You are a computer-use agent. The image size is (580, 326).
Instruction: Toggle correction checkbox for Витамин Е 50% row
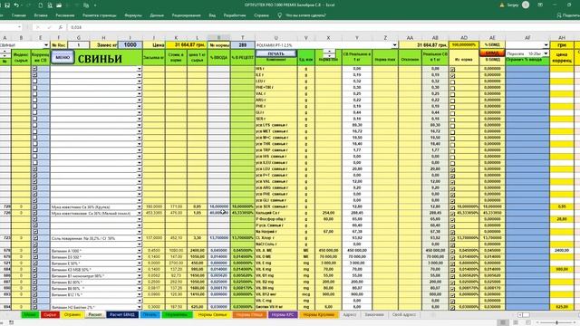click(x=34, y=264)
